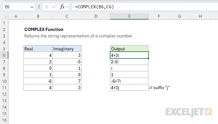This screenshot has width=218, height=124.
Task: Select Imaginary value 3 in row 11
Action: coord(67,88)
